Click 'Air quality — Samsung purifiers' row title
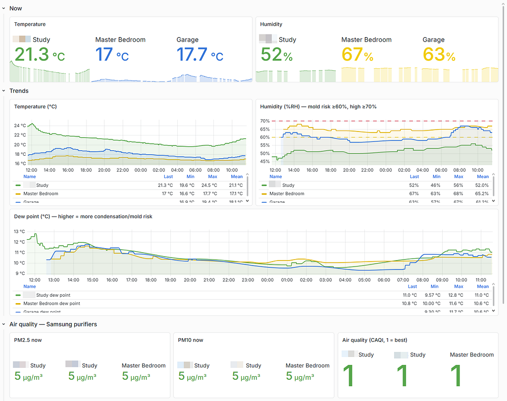 (x=53, y=324)
